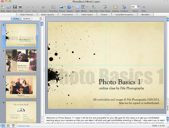The width and height of the screenshot is (169, 128).
Task: Open the Slide Themes tab
Action: click(x=26, y=15)
